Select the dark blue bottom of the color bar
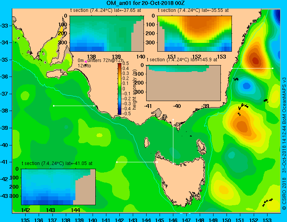The width and height of the screenshot is (287, 222). click(x=119, y=113)
